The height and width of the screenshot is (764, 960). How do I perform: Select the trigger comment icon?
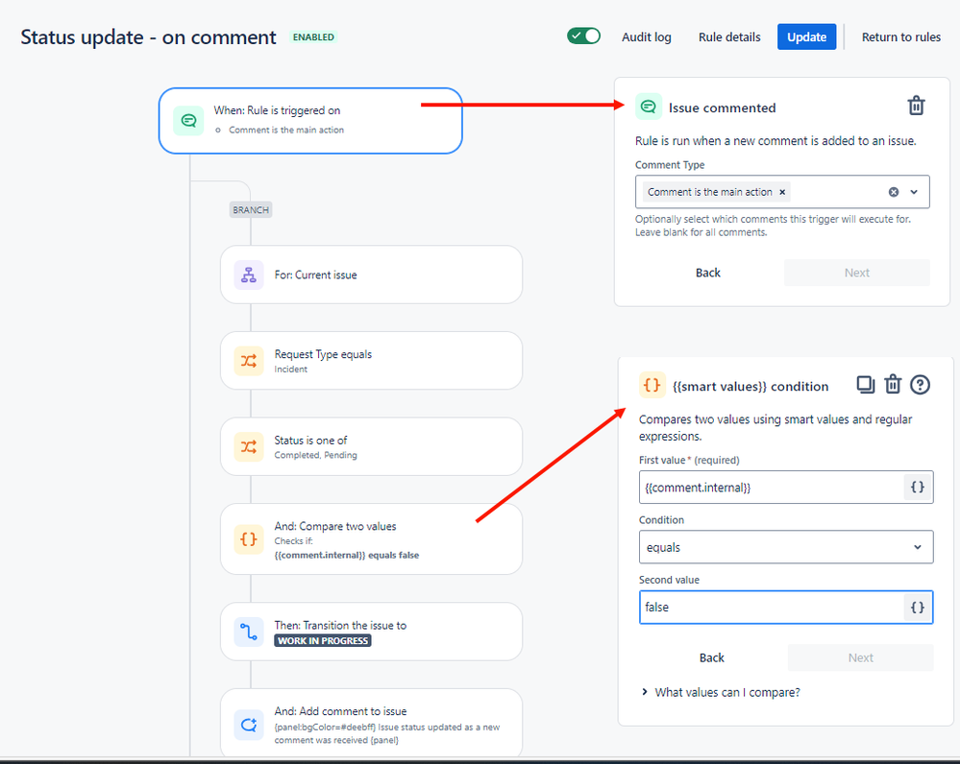coord(188,121)
